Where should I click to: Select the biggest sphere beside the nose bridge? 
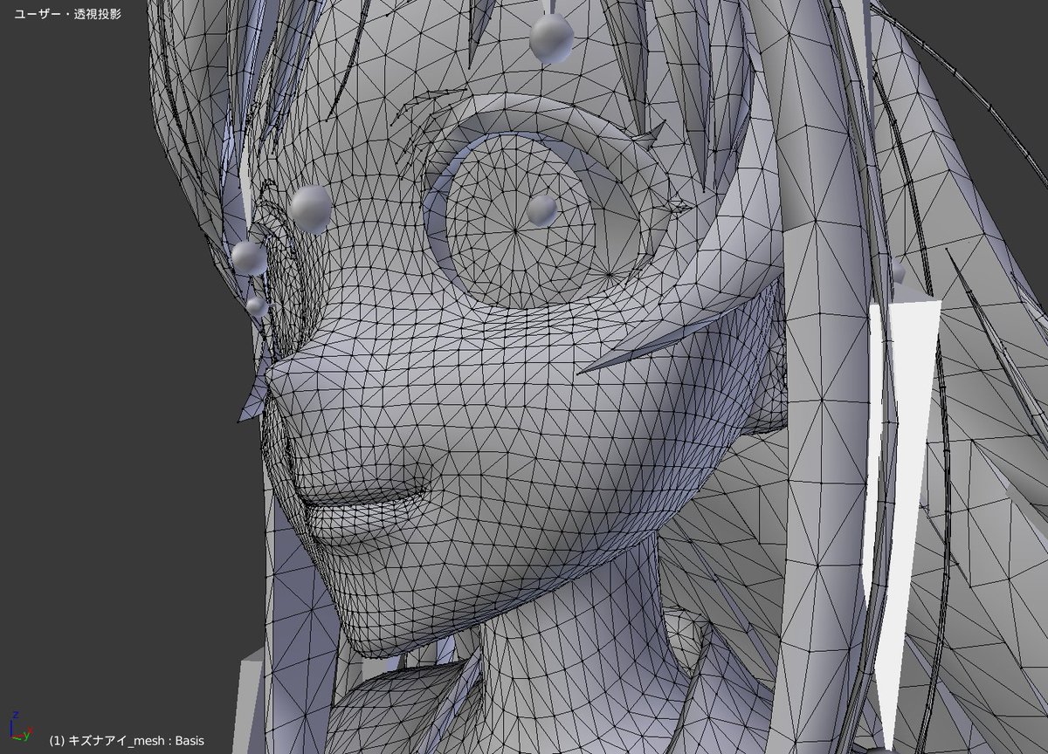pyautogui.click(x=311, y=209)
